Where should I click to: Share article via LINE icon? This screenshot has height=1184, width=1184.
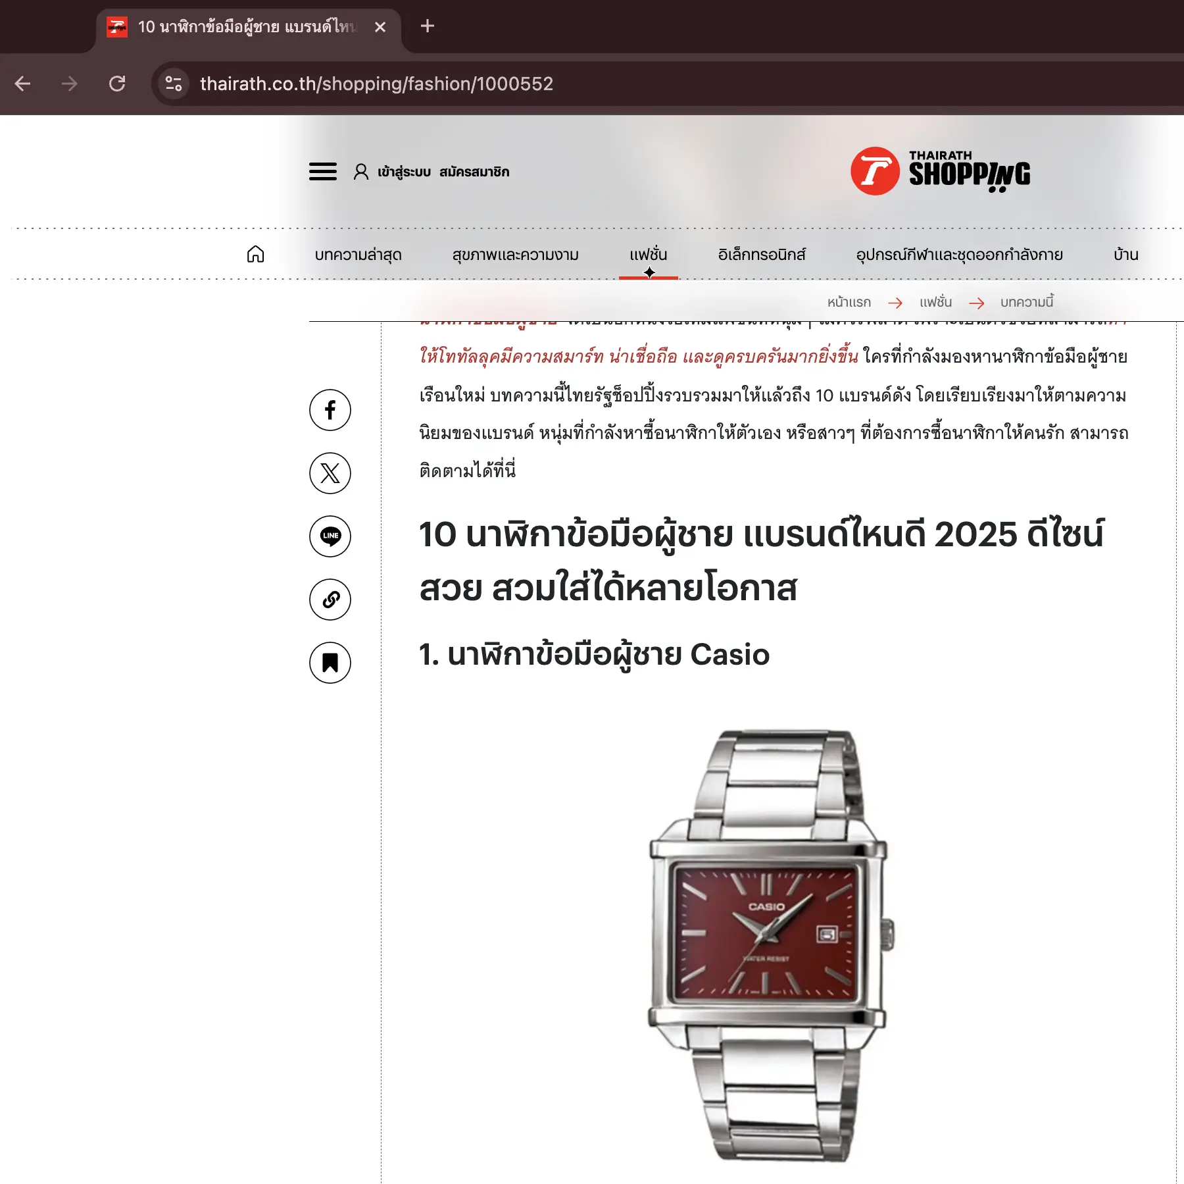coord(330,536)
